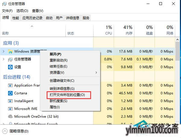Open the 选项(O) menu
This screenshot has height=138, width=181.
(x=22, y=11)
